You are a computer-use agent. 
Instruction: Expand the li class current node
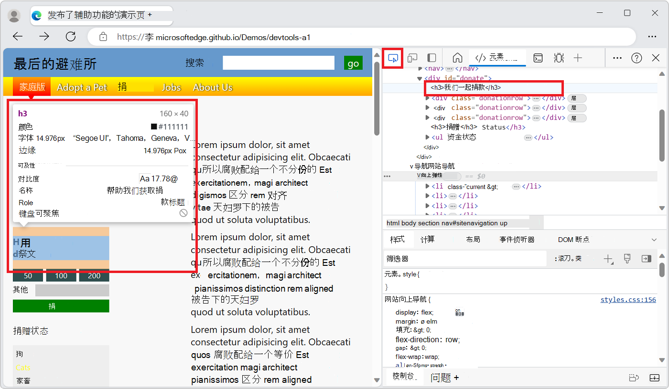(x=428, y=187)
